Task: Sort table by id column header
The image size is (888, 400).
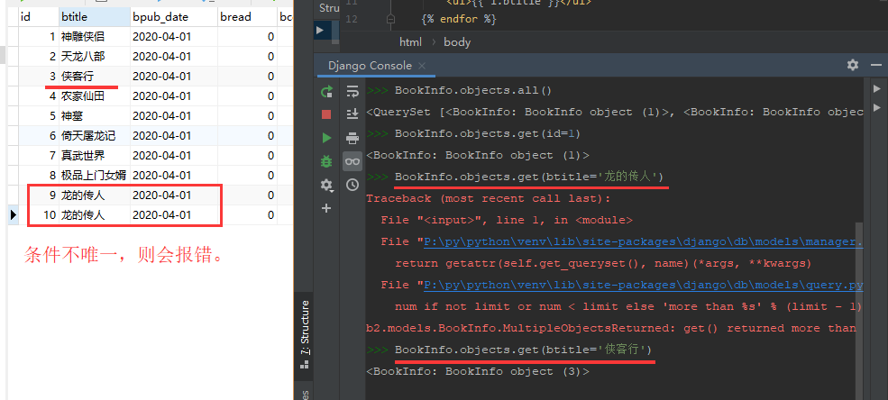Action: pyautogui.click(x=38, y=17)
